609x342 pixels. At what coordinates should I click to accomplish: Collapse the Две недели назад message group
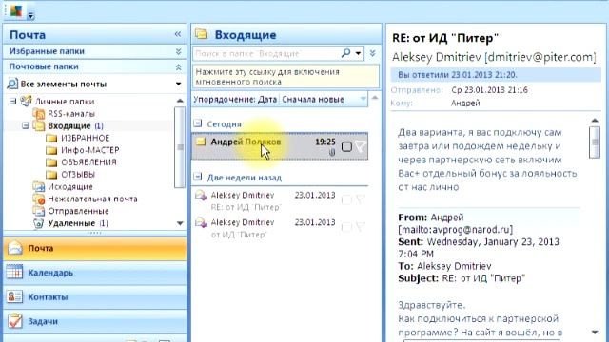point(198,177)
